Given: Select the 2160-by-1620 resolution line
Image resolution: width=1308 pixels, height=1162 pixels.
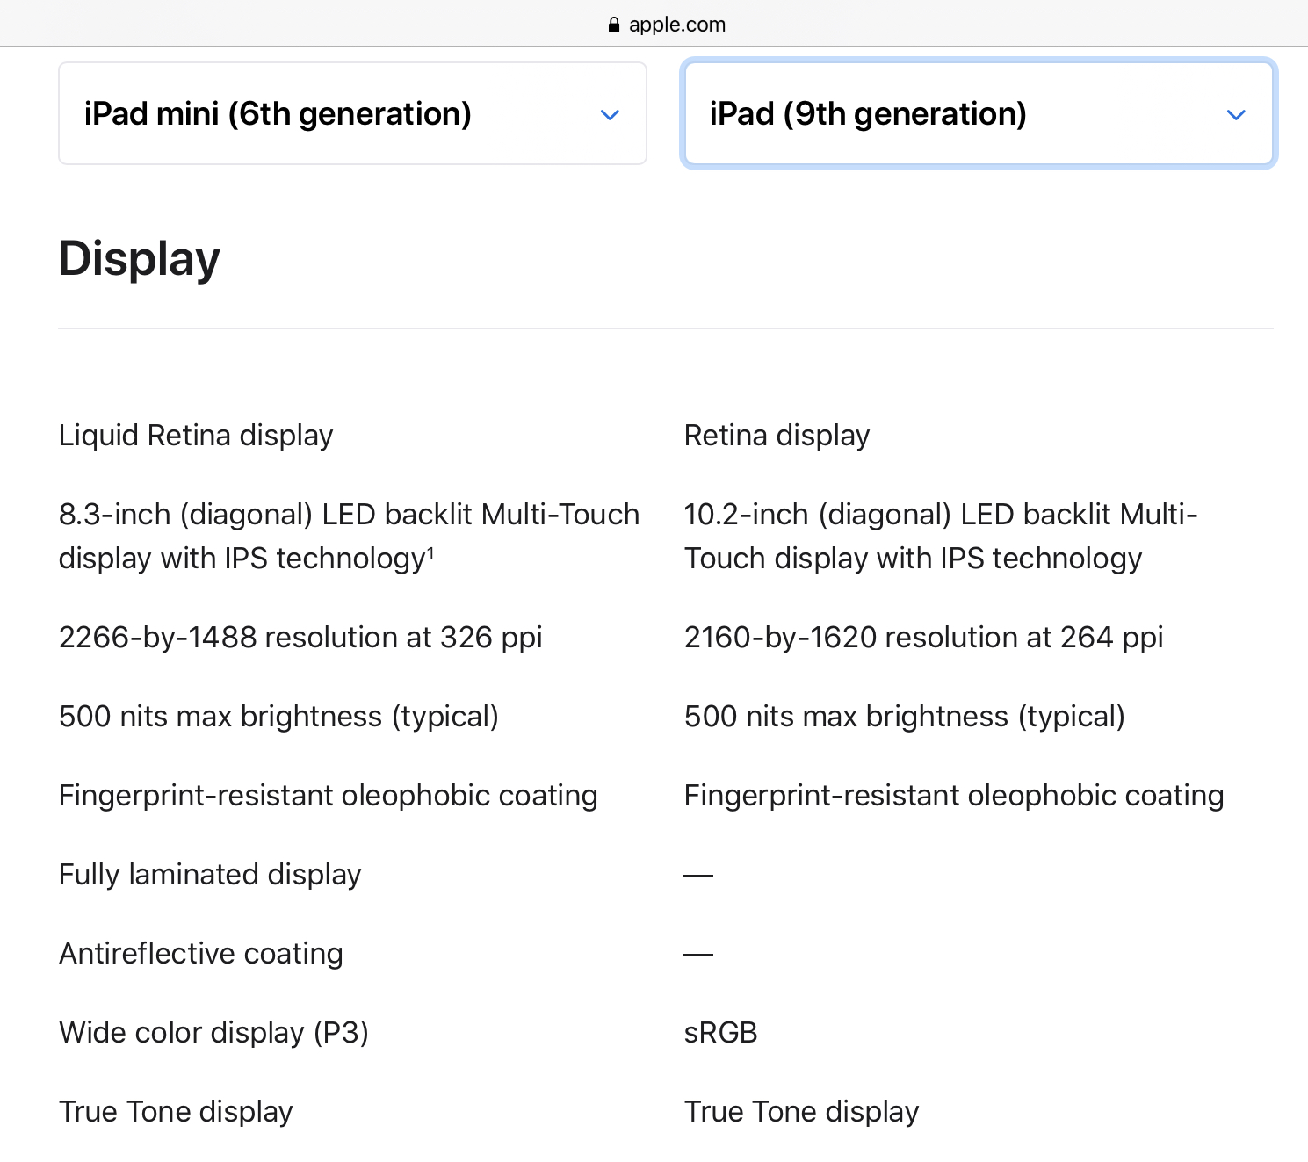Looking at the screenshot, I should pyautogui.click(x=923, y=638).
